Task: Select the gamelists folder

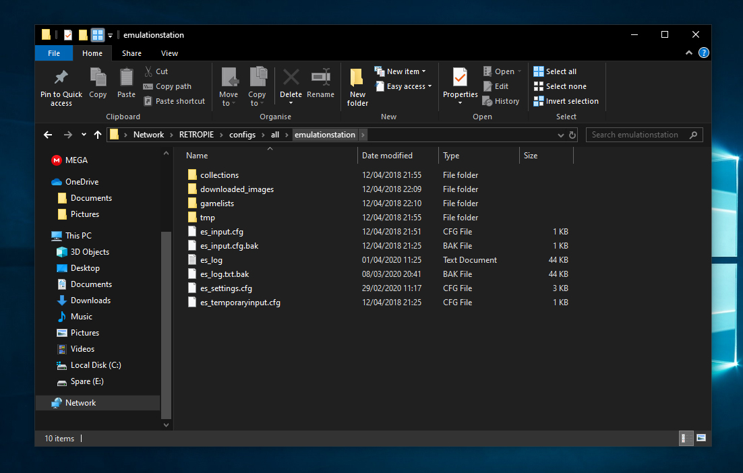Action: [x=217, y=203]
